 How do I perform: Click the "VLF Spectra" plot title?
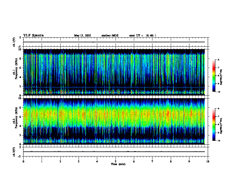coord(33,35)
